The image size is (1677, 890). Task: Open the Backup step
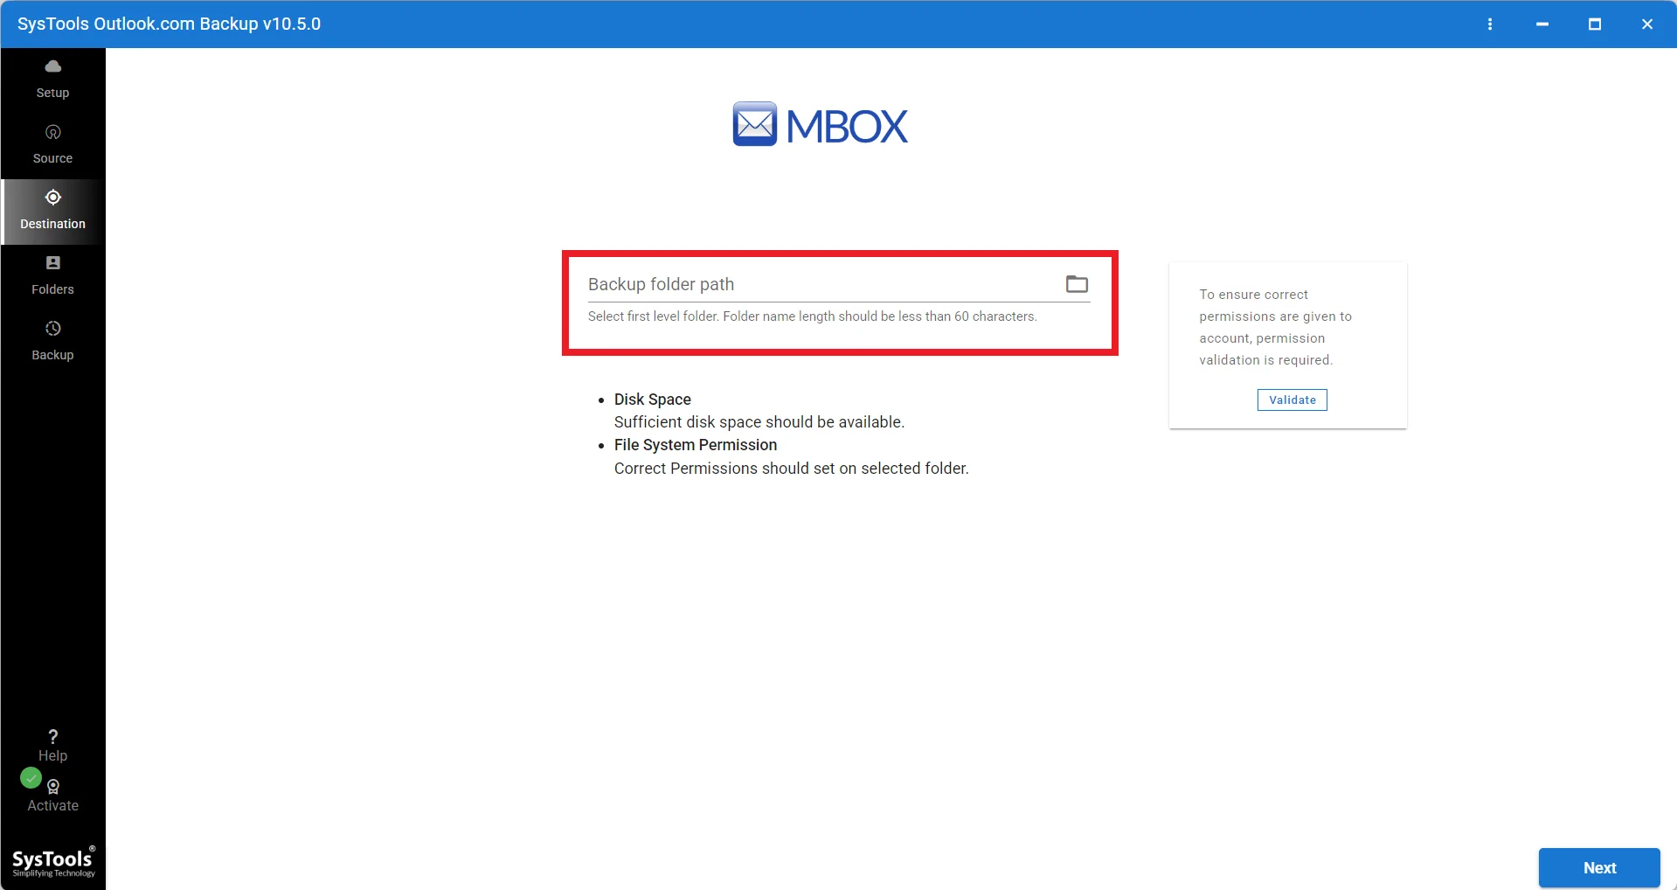point(52,342)
